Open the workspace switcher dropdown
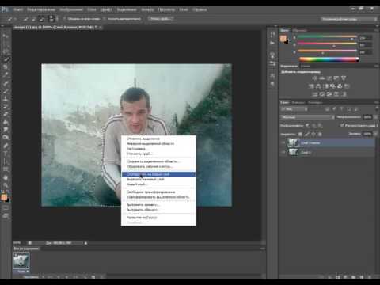This screenshot has width=380, height=285. point(349,19)
